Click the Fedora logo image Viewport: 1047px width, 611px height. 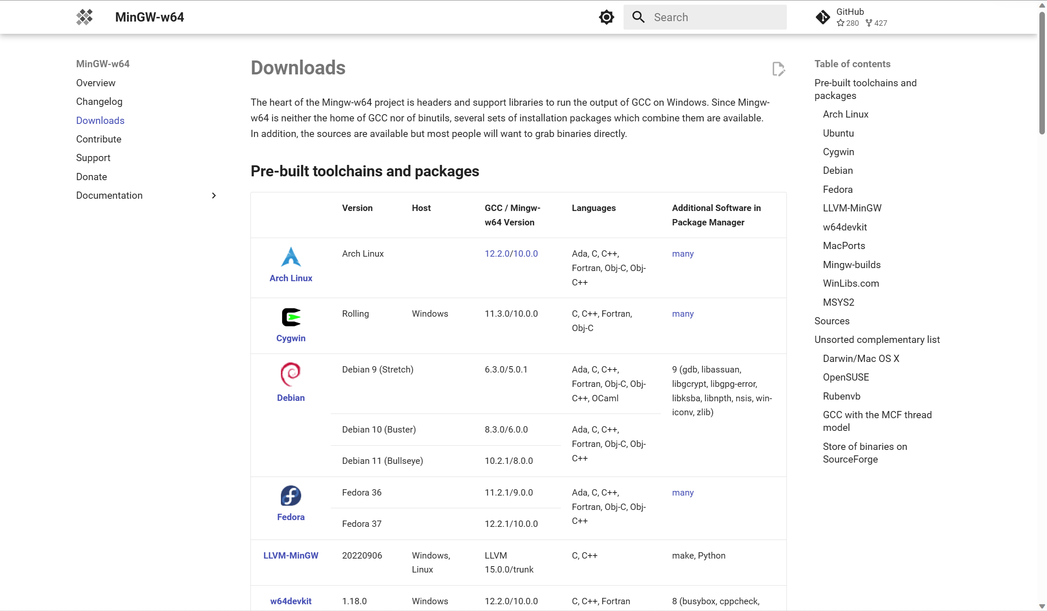click(291, 496)
